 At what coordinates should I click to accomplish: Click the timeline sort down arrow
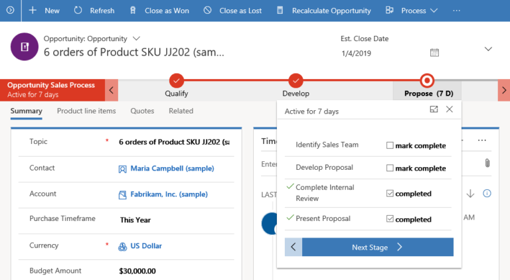pos(470,193)
